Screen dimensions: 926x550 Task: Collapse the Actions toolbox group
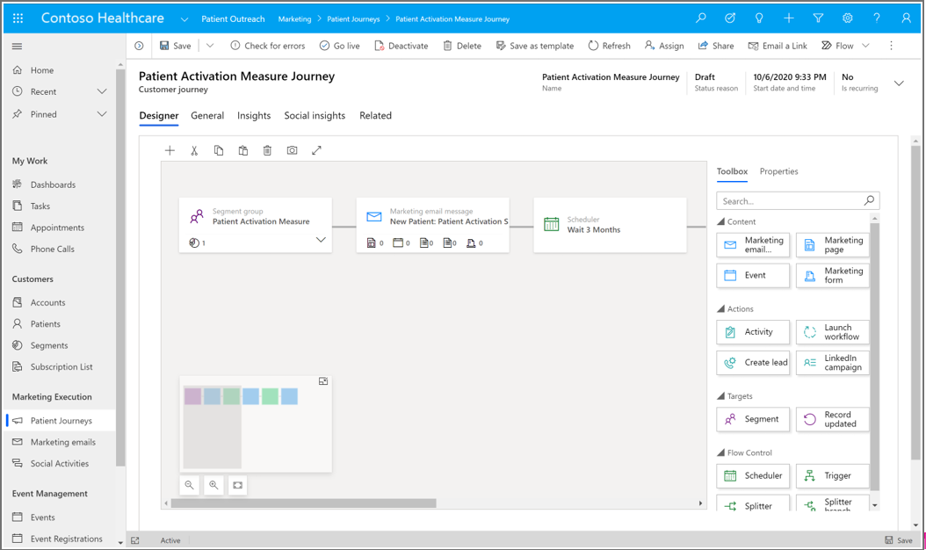click(721, 309)
